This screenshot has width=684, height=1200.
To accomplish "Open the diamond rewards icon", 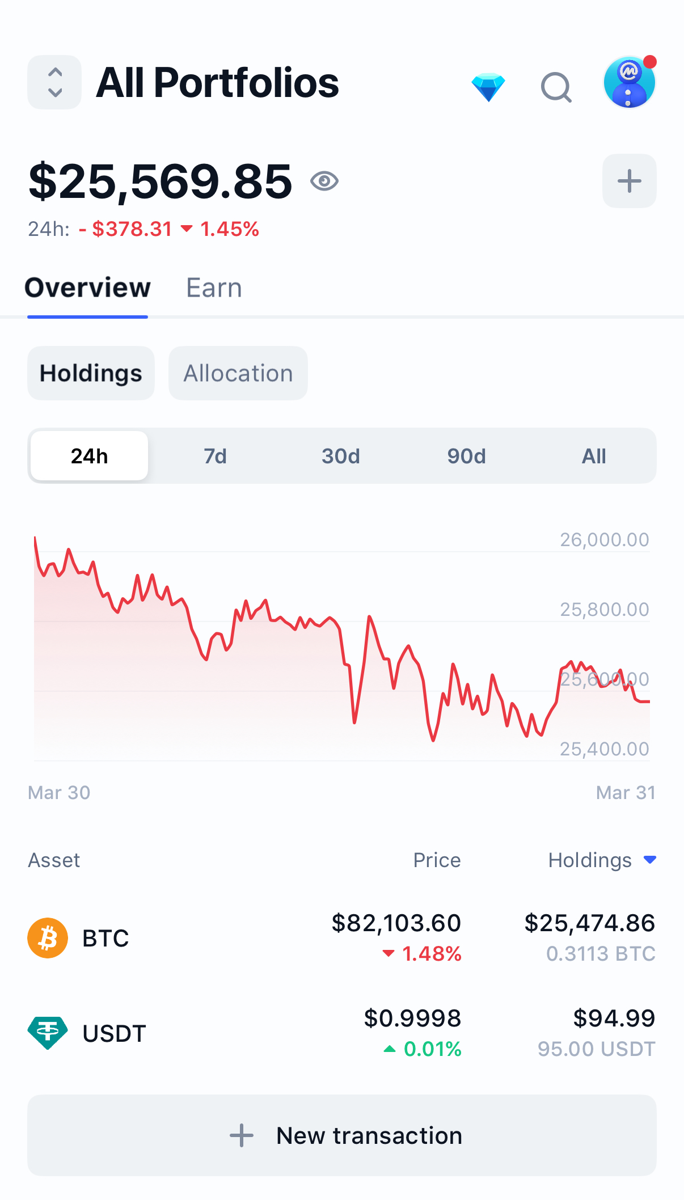I will tap(488, 87).
